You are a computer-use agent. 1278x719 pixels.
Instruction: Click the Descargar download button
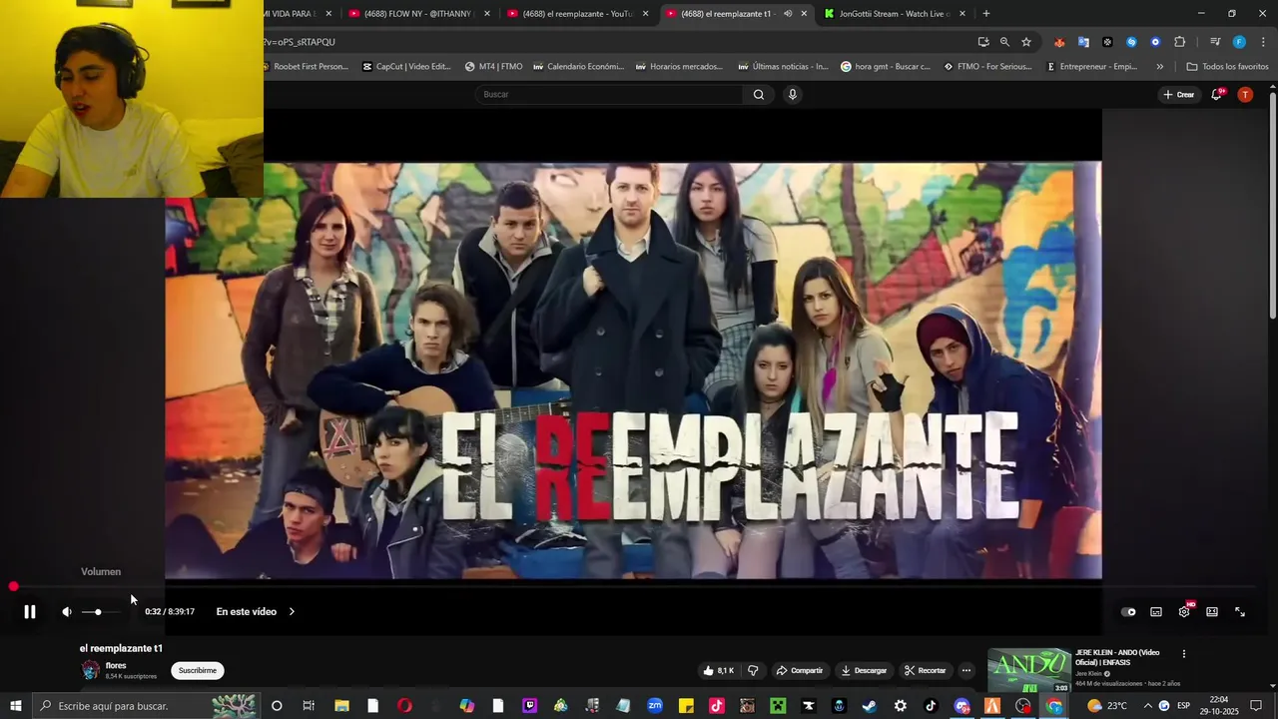[864, 670]
